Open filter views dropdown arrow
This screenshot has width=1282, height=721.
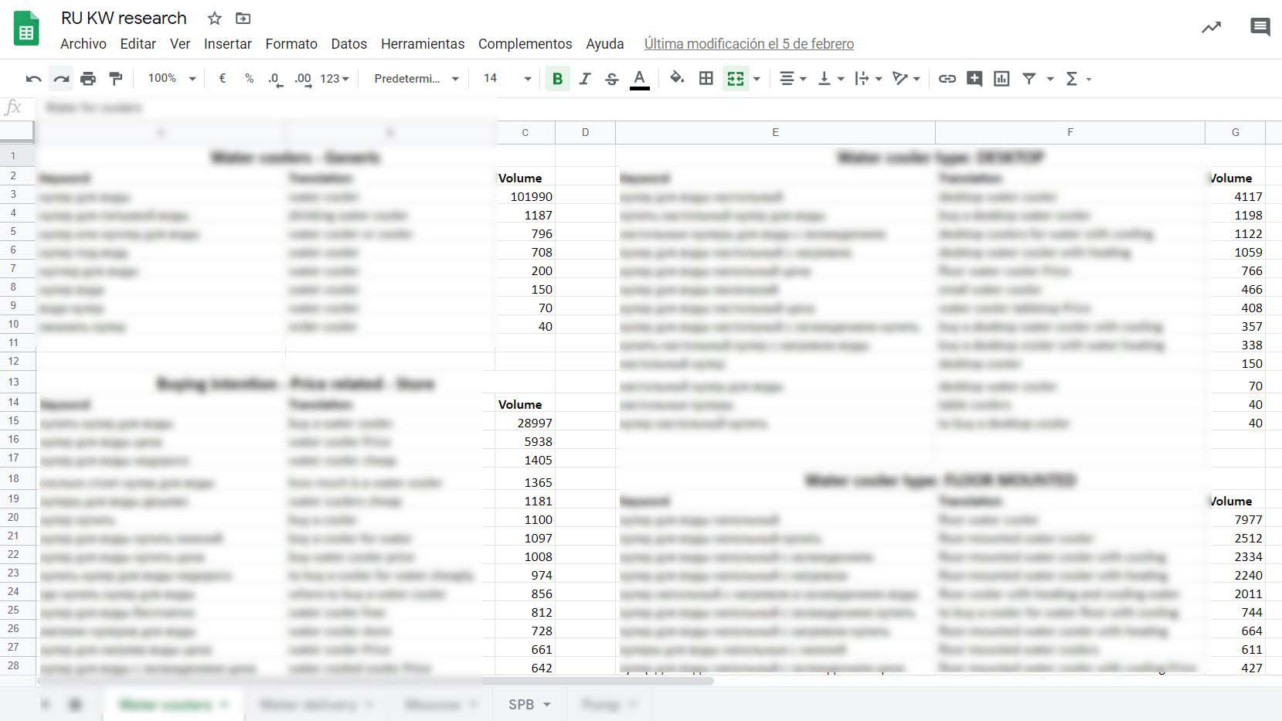pyautogui.click(x=1050, y=79)
